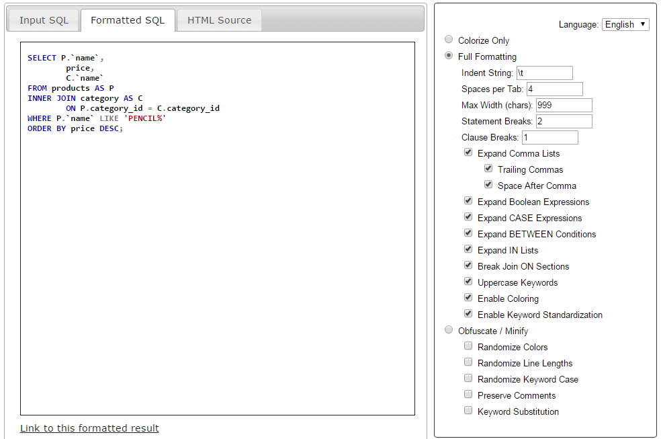Viewport: 661px width, 439px height.
Task: Enable Keyword Substitution checkbox
Action: click(x=468, y=411)
